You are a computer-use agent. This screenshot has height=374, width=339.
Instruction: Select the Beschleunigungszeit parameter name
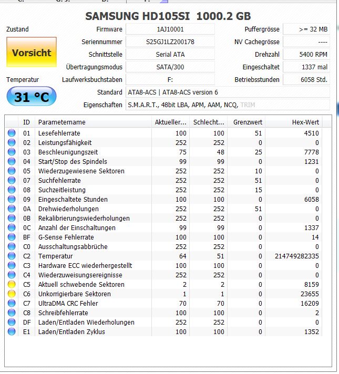[68, 152]
